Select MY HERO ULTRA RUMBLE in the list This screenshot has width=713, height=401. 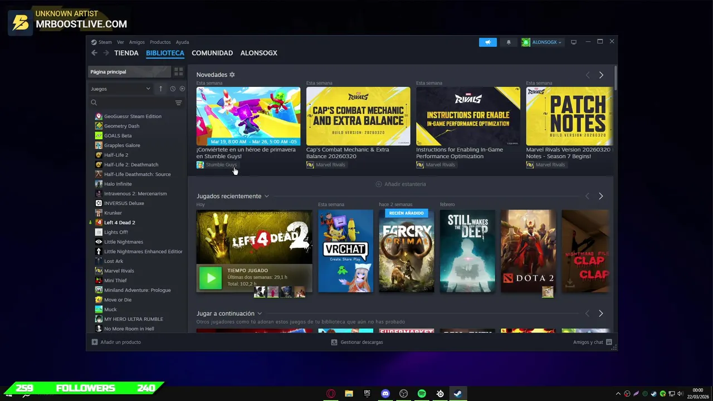(x=133, y=319)
